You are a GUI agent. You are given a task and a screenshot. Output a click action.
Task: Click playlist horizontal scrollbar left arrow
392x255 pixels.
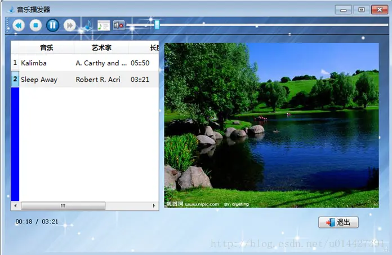16,206
